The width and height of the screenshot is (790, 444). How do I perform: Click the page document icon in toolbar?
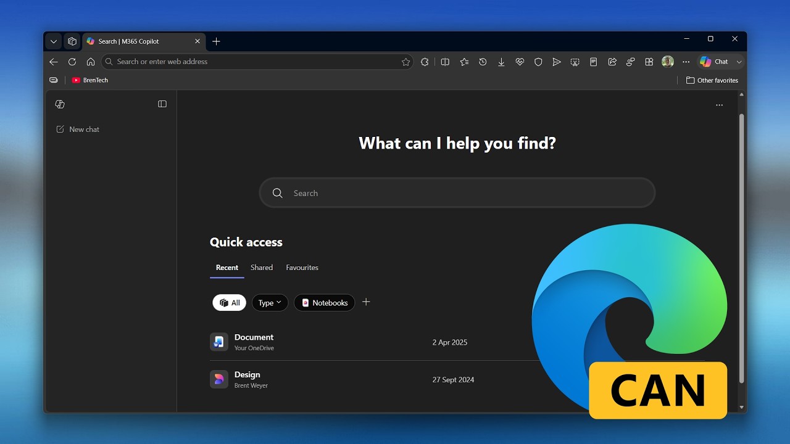593,62
